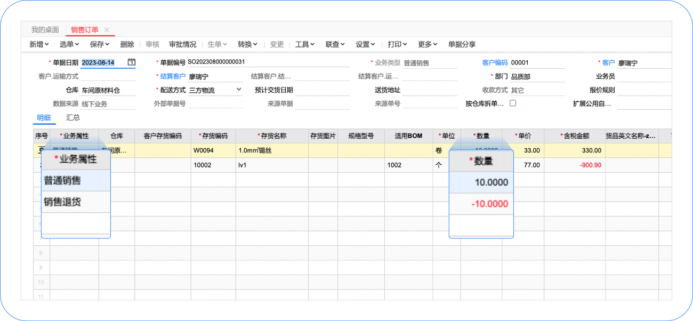Open the 保存 dropdown menu
Viewport: 693px width, 321px height.
click(99, 44)
